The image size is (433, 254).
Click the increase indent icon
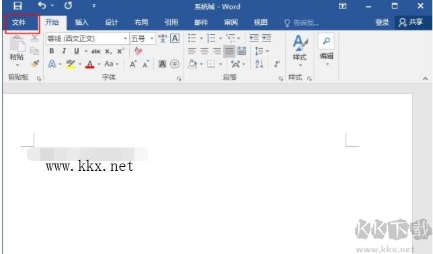[266, 38]
